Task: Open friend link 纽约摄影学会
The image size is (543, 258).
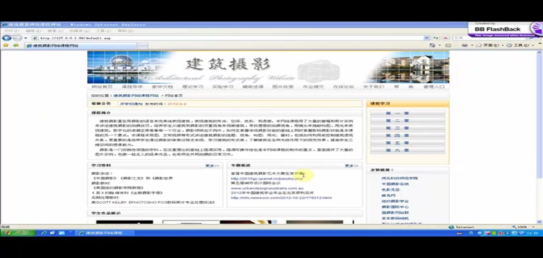Action: tap(395, 201)
